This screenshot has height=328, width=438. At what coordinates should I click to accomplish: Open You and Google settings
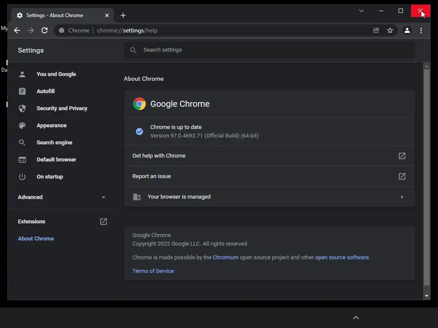click(56, 74)
